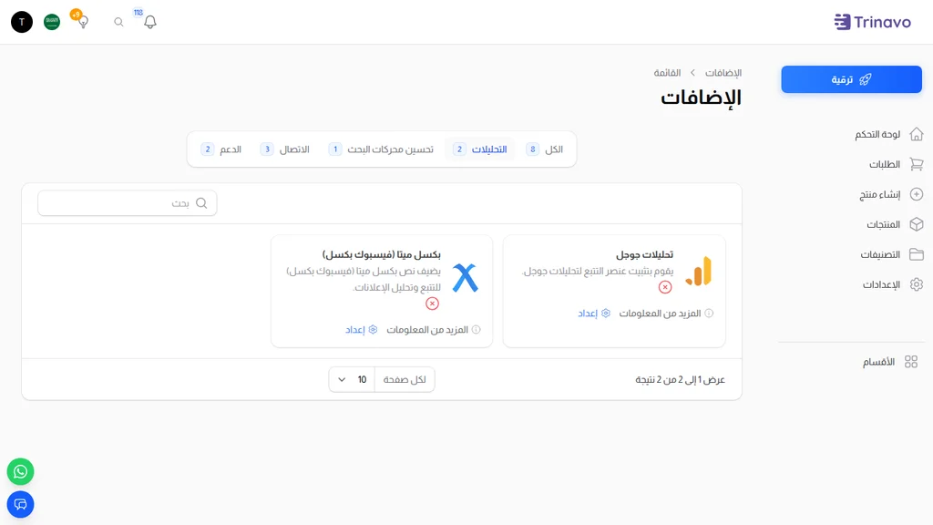Click the Saudi flag language icon
Viewport: 933px width, 525px height.
52,22
